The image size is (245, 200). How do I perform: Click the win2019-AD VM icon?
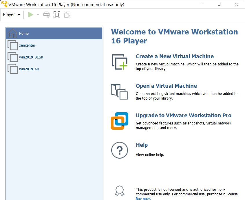(x=13, y=69)
